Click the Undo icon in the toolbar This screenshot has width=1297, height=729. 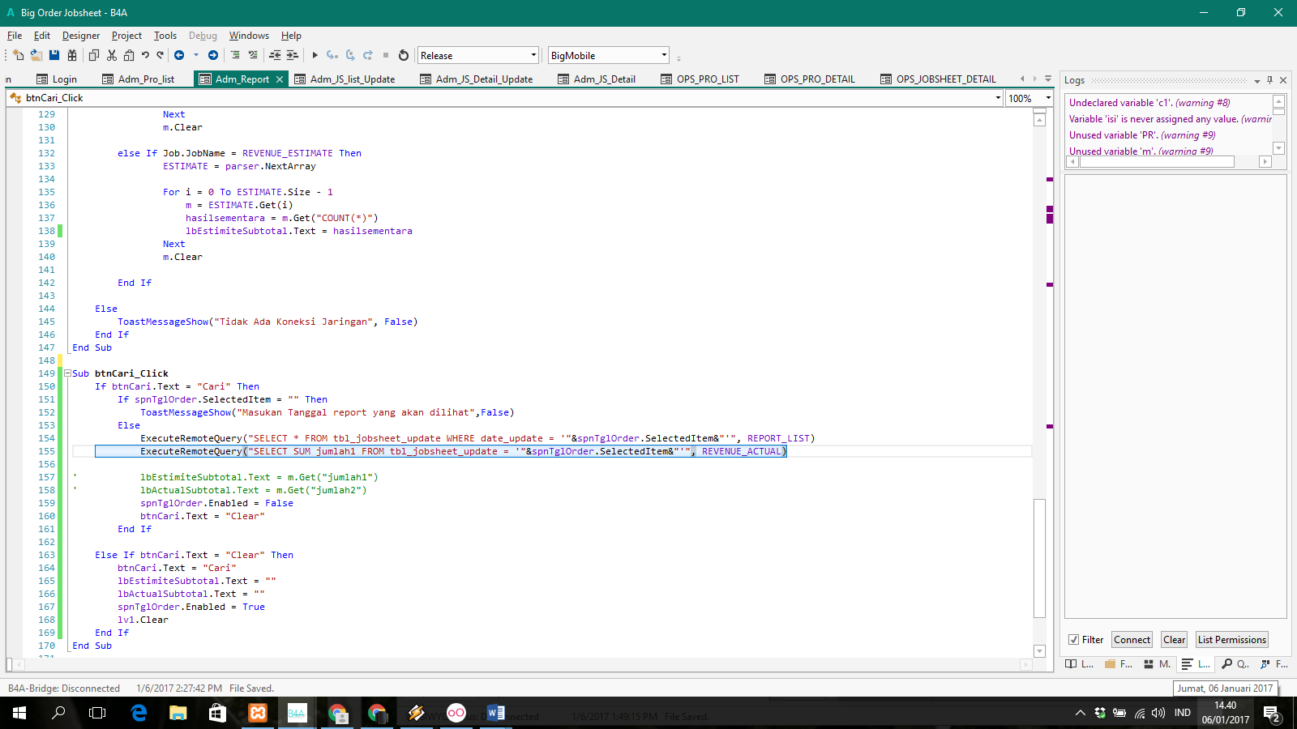coord(145,55)
